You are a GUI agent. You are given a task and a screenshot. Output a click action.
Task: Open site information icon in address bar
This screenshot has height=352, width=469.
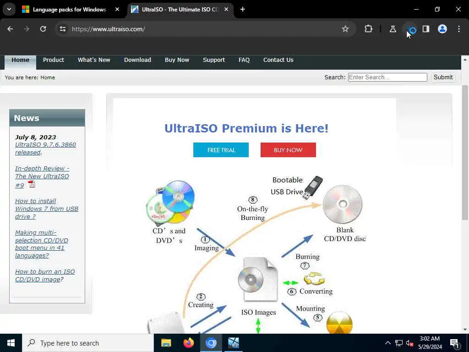[x=62, y=29]
